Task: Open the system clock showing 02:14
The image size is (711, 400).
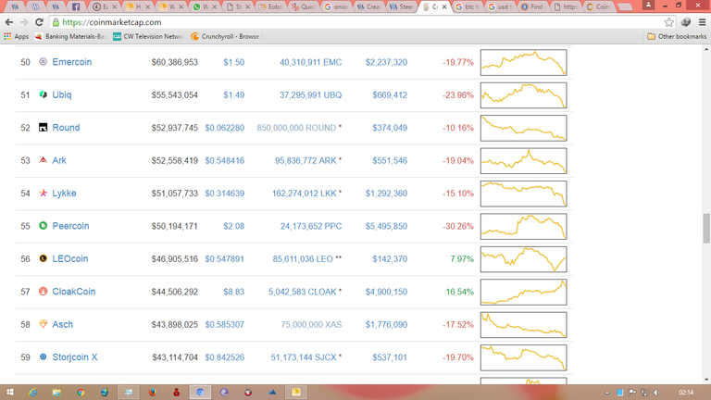Action: [x=686, y=393]
